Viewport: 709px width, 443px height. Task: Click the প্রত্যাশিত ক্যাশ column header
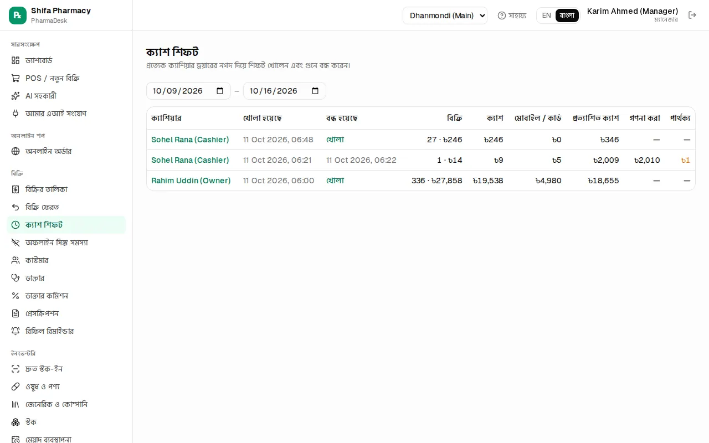point(596,118)
